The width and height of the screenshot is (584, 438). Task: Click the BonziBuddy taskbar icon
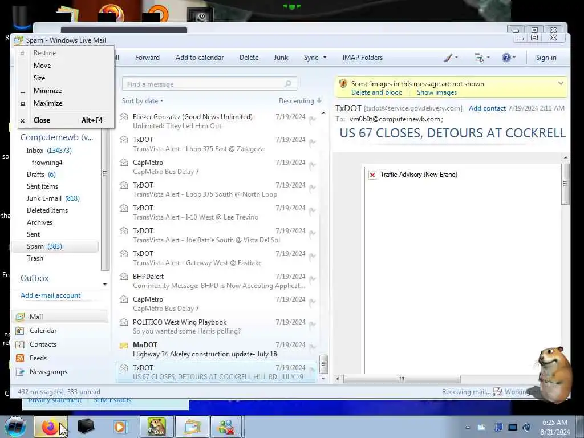(156, 427)
